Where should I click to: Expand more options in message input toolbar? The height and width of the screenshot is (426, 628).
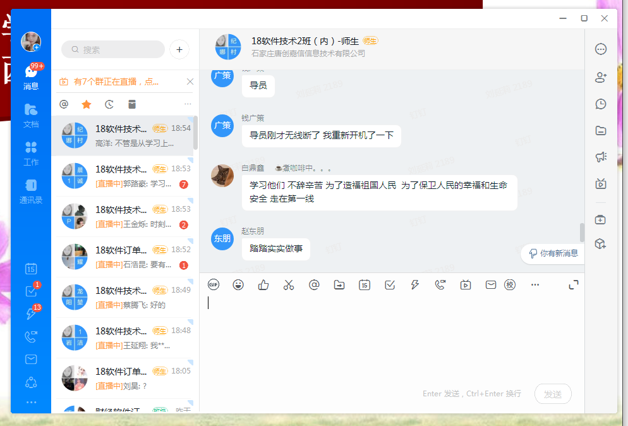point(535,285)
